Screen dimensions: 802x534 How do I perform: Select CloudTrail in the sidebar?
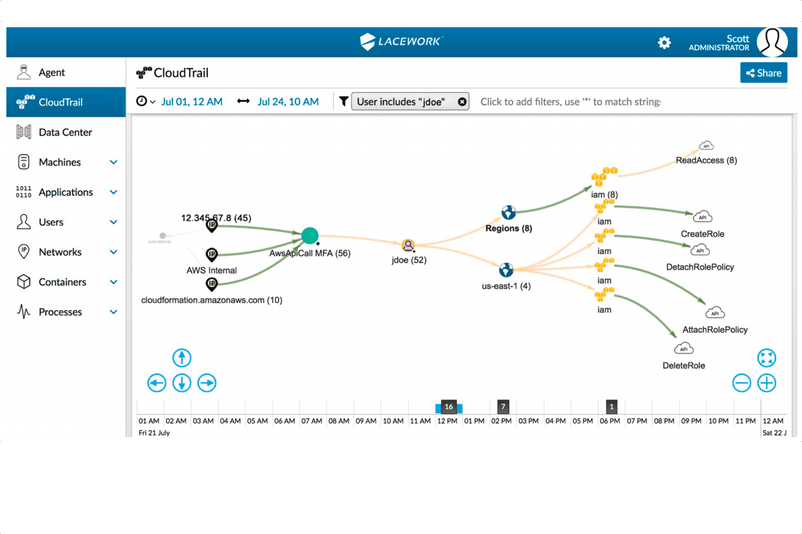coord(66,102)
